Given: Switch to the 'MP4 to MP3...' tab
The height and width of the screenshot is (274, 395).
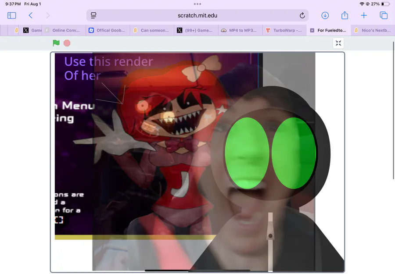Looking at the screenshot, I should pos(240,30).
